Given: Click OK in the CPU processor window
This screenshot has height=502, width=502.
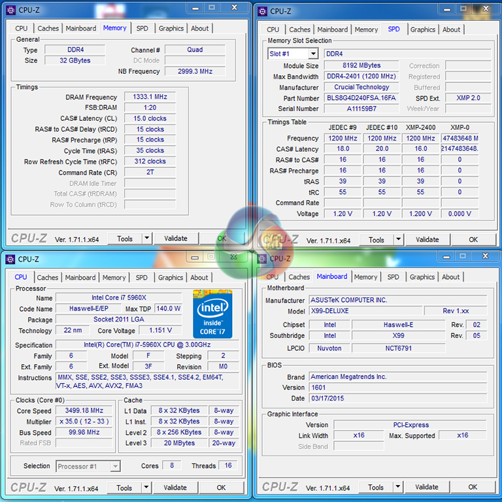Looking at the screenshot, I should click(x=221, y=488).
